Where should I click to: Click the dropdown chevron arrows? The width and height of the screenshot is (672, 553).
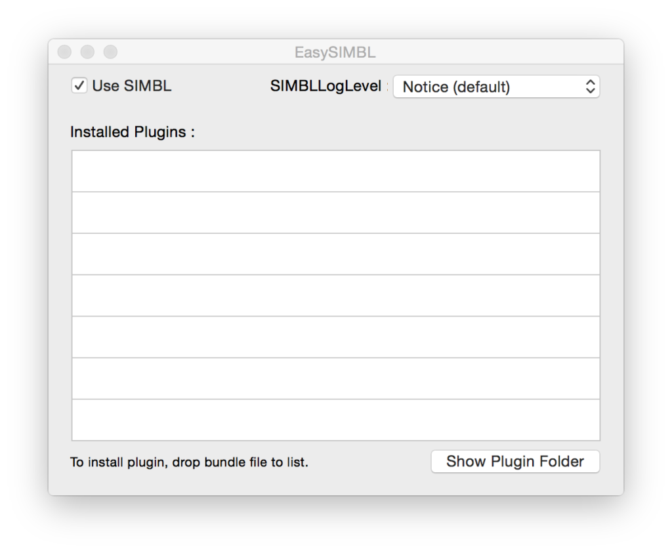[590, 86]
